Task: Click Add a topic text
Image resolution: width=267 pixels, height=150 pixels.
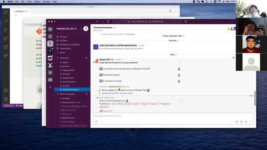Action: pos(98,30)
